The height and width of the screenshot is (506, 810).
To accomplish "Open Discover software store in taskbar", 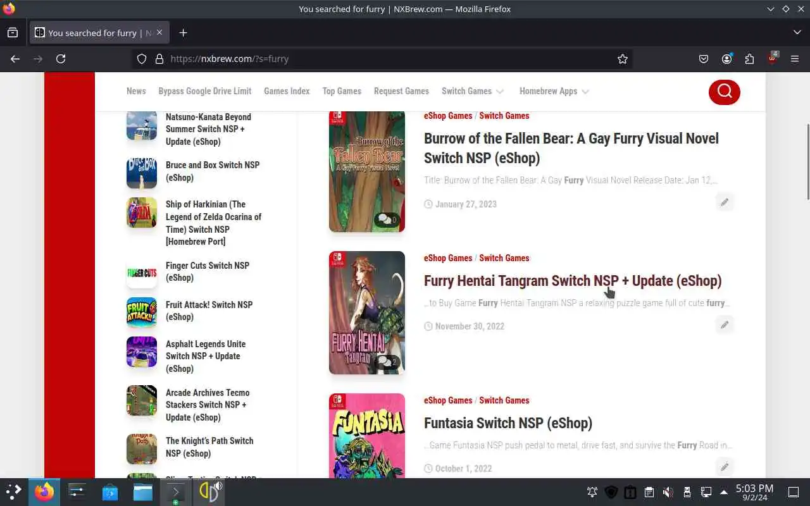I will (110, 491).
